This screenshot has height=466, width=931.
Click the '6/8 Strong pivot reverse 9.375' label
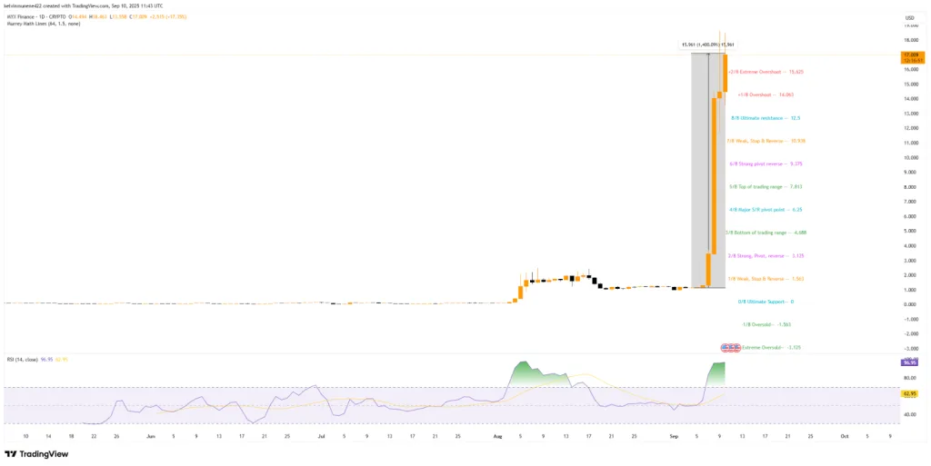tap(766, 164)
